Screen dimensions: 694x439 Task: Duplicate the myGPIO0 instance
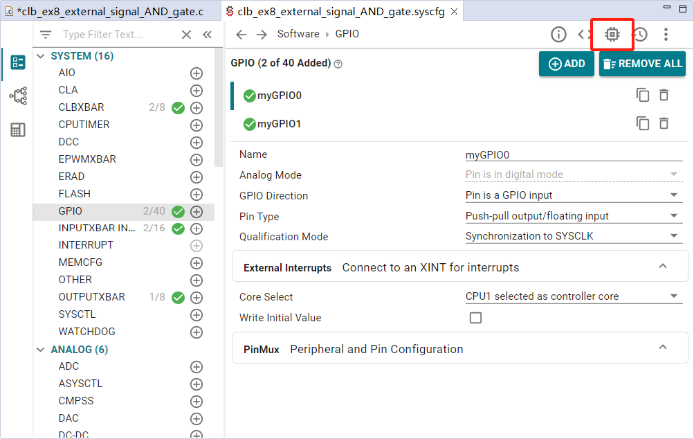tap(643, 96)
